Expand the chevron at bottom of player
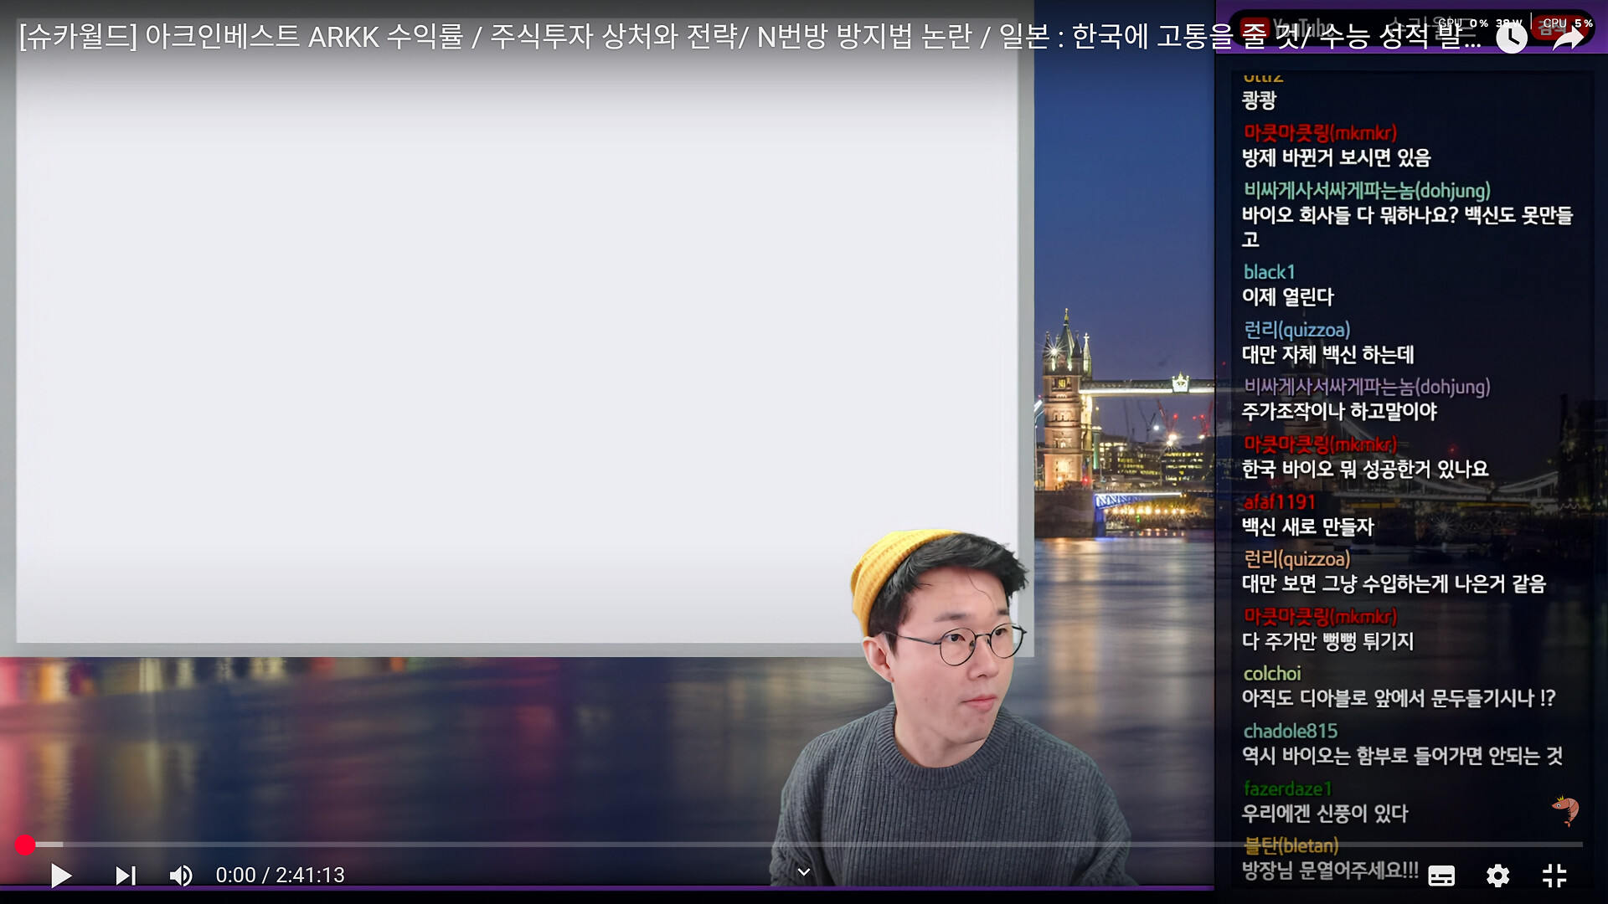The height and width of the screenshot is (904, 1608). point(804,872)
